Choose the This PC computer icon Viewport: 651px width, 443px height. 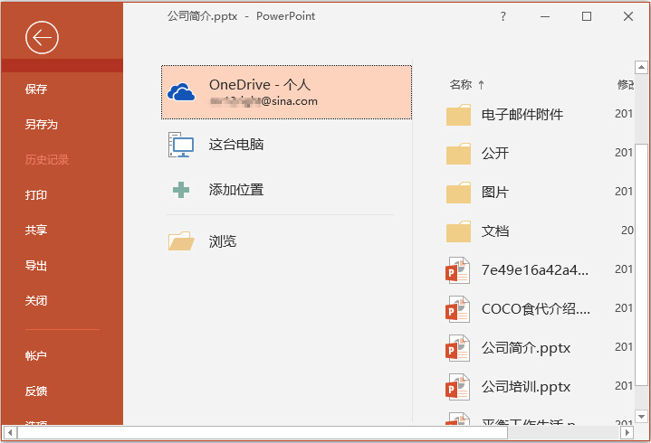tap(180, 145)
